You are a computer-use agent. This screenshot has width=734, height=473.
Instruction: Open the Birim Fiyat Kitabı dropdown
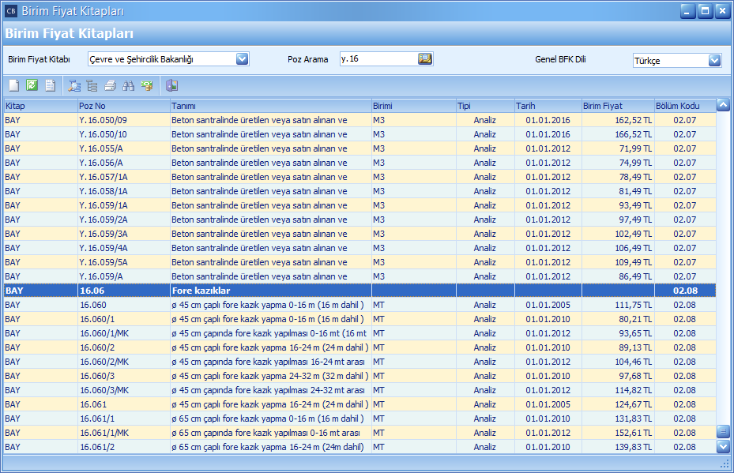pyautogui.click(x=242, y=59)
